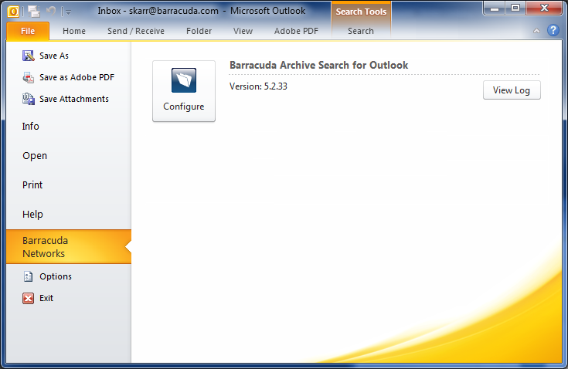Open the Adobe PDF ribbon tab
This screenshot has width=568, height=369.
296,31
